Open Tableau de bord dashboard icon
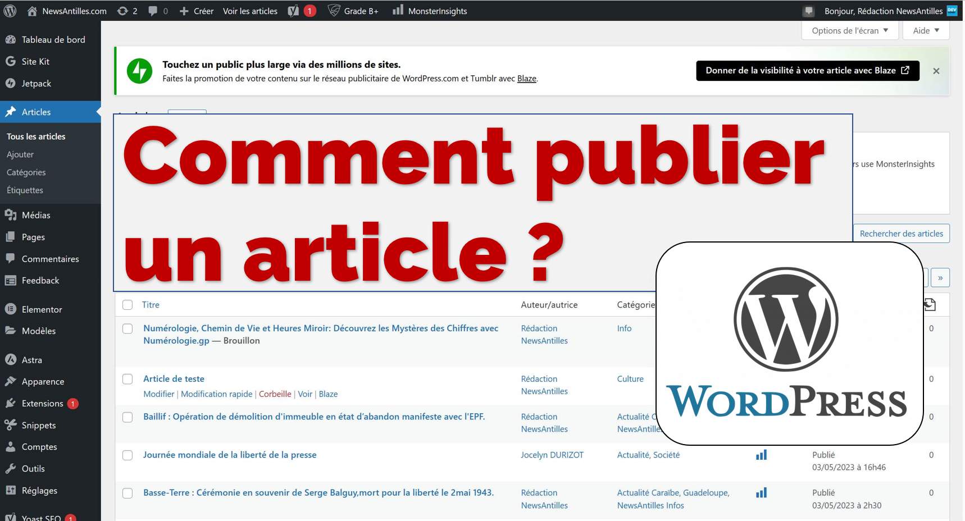Screen dimensions: 965x521 click(x=10, y=39)
